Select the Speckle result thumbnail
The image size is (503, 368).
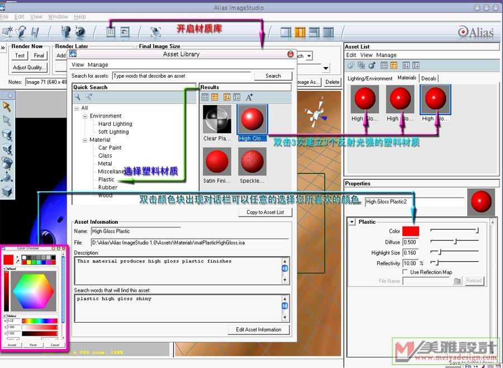(x=252, y=162)
